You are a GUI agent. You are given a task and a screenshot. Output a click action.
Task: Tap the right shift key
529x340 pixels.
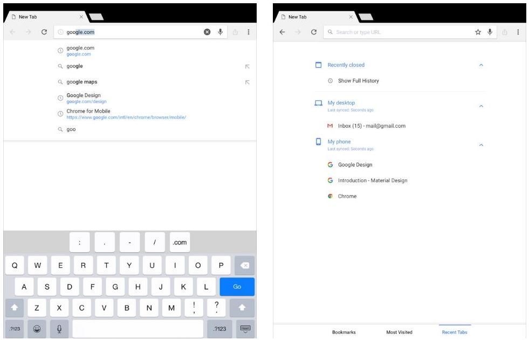click(242, 308)
